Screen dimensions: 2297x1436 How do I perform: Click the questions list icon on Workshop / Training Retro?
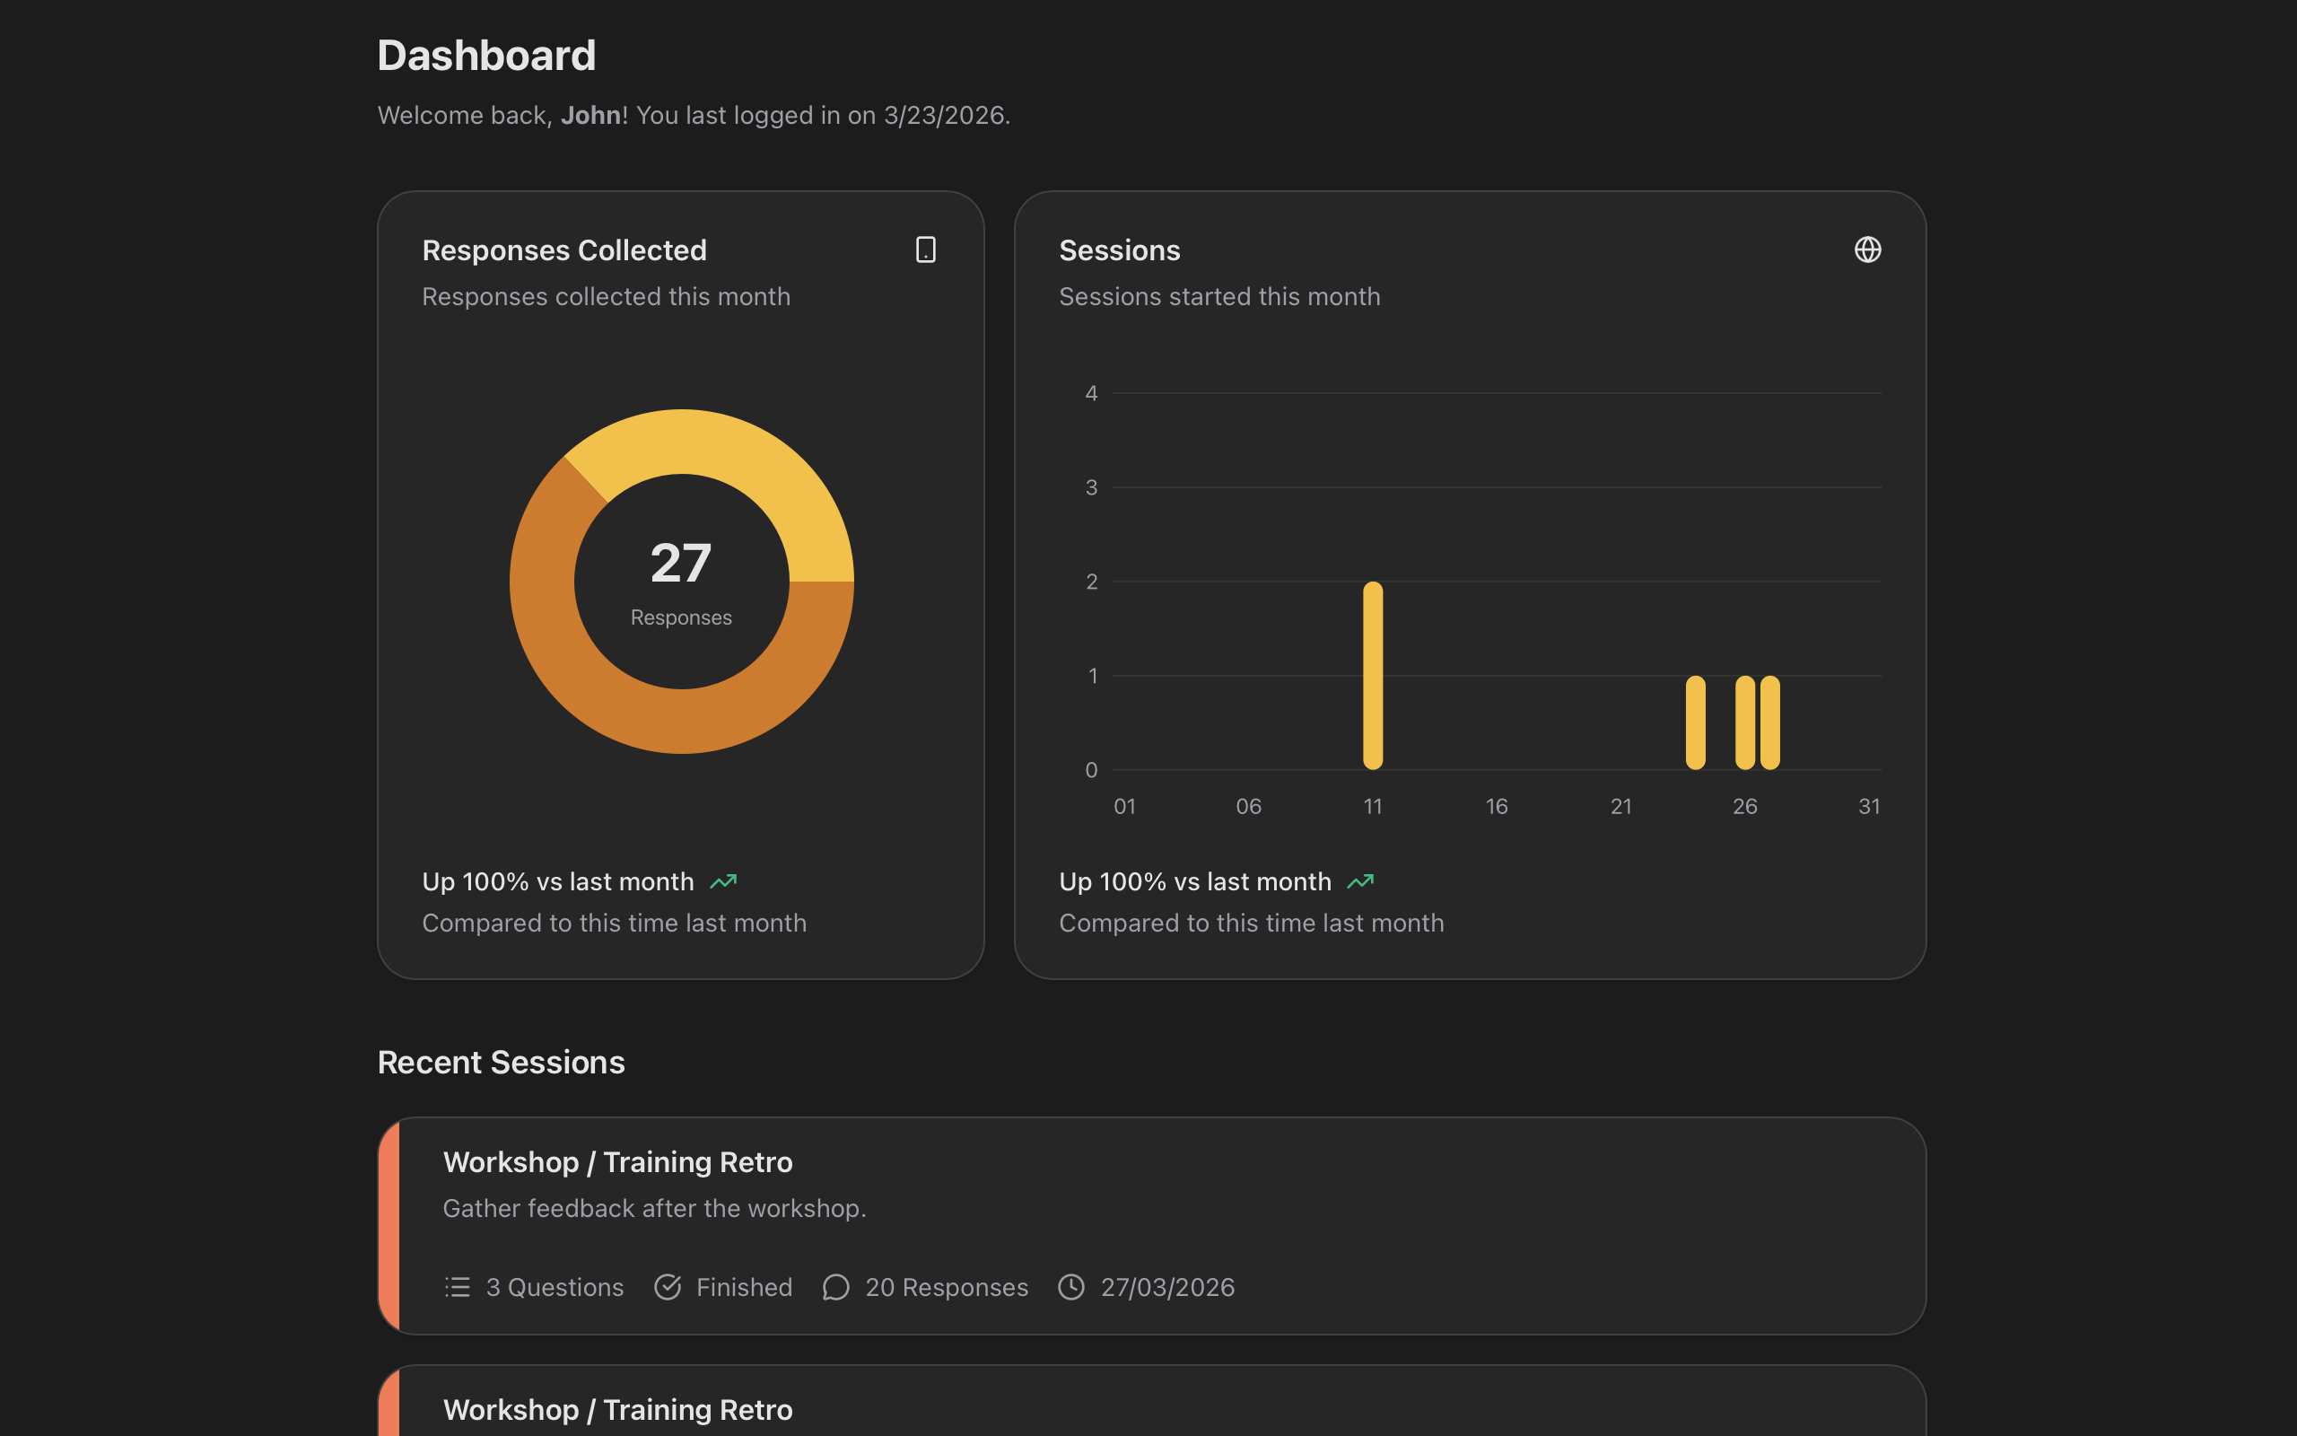(x=457, y=1287)
